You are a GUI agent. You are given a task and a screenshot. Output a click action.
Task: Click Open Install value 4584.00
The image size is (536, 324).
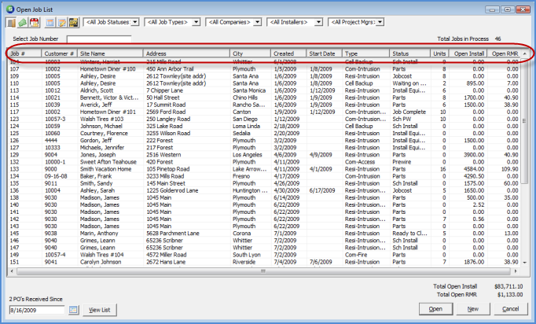coord(474,169)
